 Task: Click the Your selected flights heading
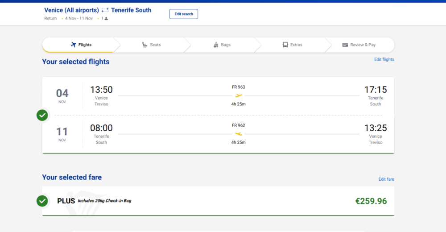[x=76, y=62]
